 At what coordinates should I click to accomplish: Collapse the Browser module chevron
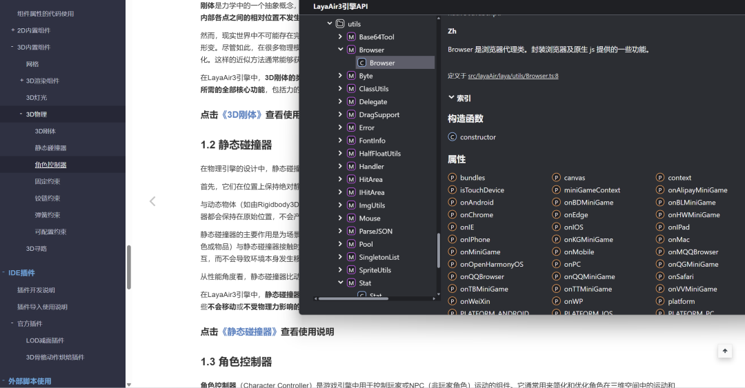pos(340,50)
